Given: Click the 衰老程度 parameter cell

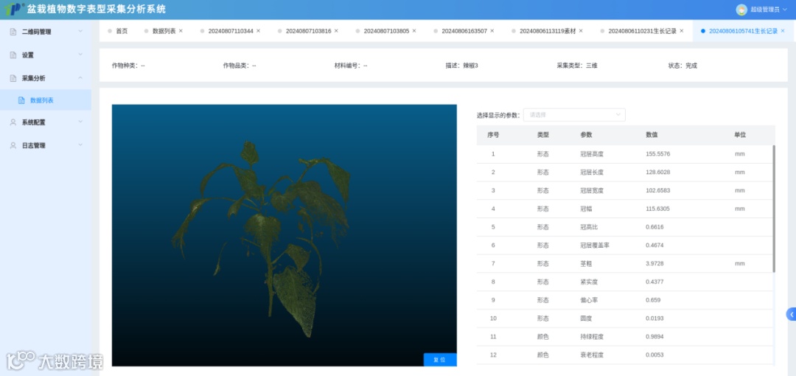Looking at the screenshot, I should pyautogui.click(x=592, y=355).
